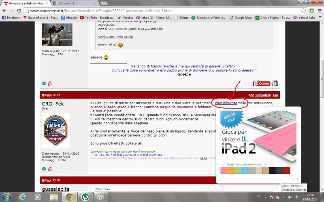Click the green online status icon
The image size is (324, 202).
pyautogui.click(x=44, y=84)
